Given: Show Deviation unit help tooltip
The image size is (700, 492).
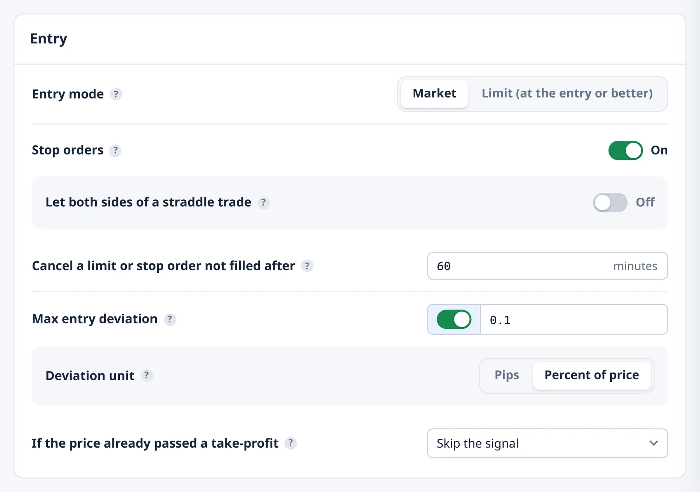Looking at the screenshot, I should pyautogui.click(x=147, y=376).
